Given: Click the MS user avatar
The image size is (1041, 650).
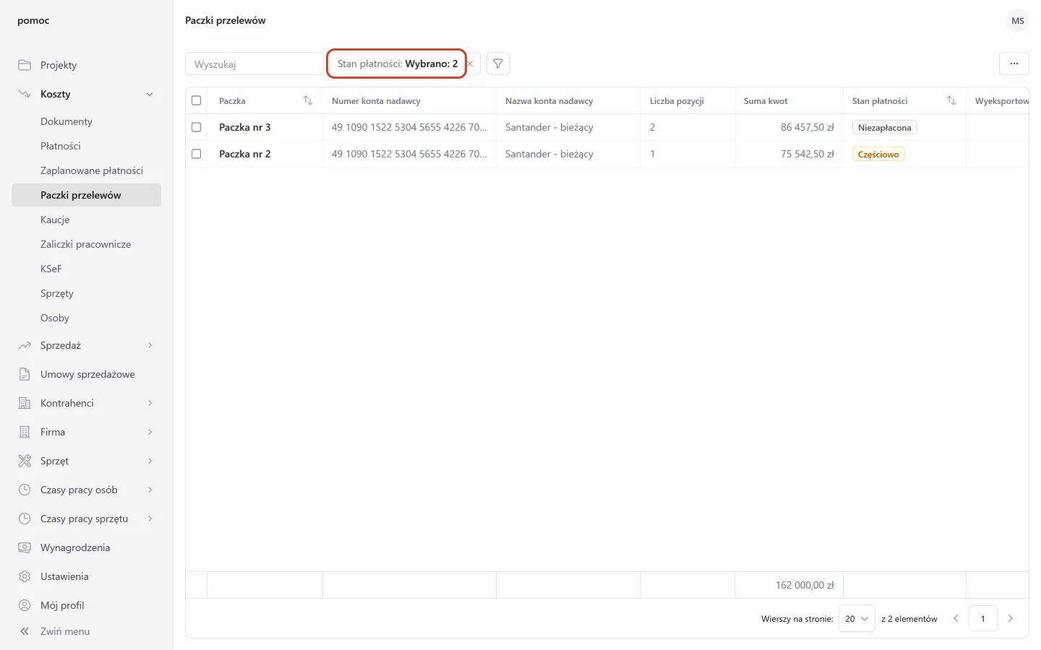Looking at the screenshot, I should [1018, 21].
